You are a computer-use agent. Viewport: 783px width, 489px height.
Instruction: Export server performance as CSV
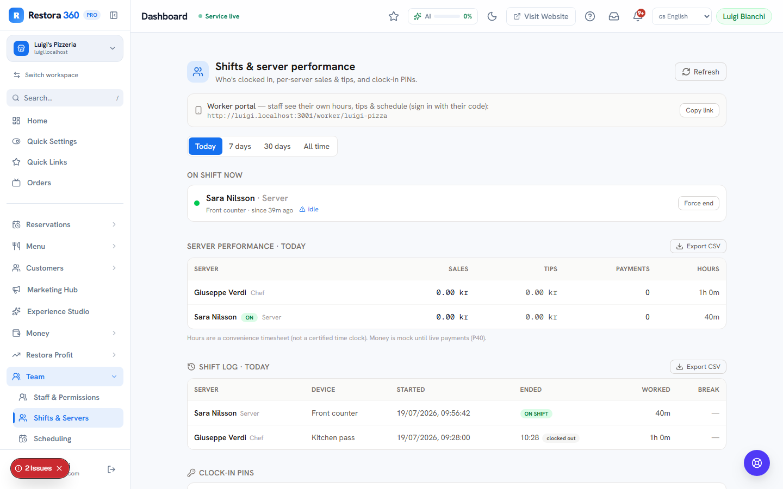pos(698,246)
